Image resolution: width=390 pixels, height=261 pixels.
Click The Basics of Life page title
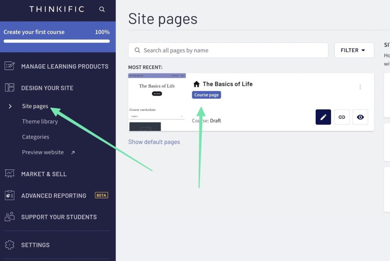(228, 84)
